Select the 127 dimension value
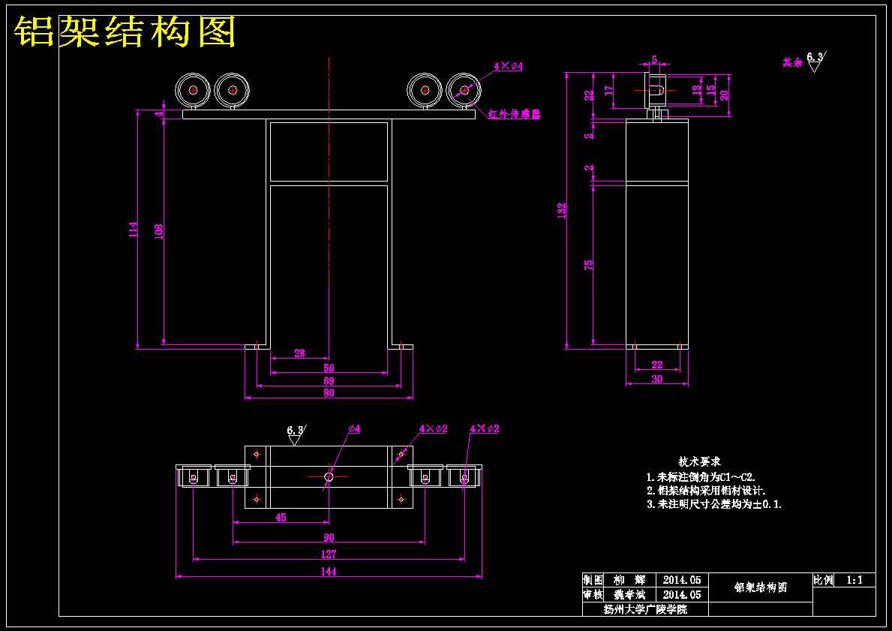Screen dimensions: 892x631 click(x=329, y=554)
